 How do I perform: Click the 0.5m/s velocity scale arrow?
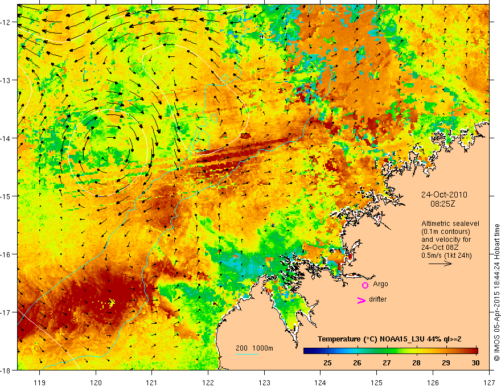(x=440, y=264)
